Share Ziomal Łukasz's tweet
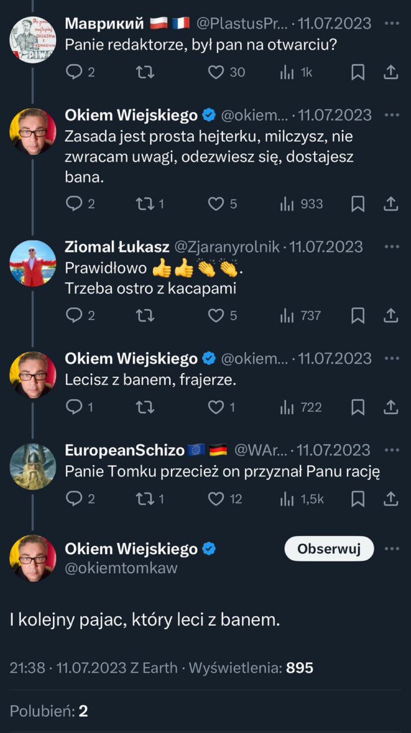This screenshot has width=411, height=733. 391,316
